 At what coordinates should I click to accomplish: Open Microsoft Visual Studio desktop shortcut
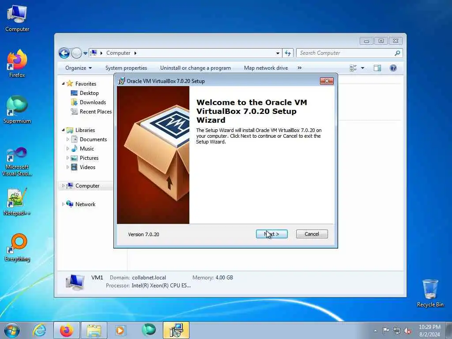(17, 162)
